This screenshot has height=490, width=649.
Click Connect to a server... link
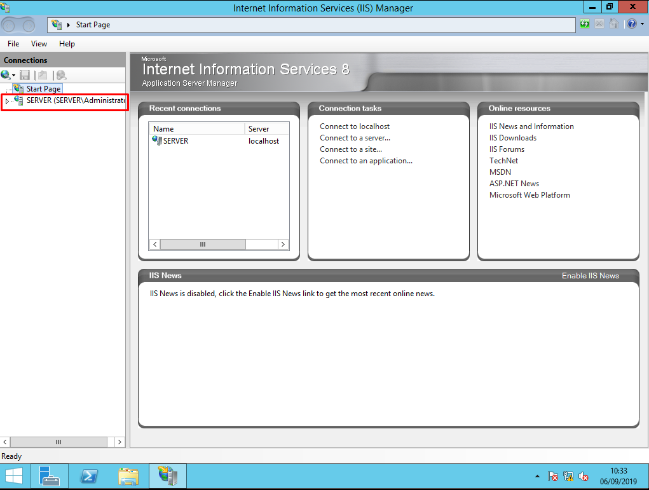point(355,138)
